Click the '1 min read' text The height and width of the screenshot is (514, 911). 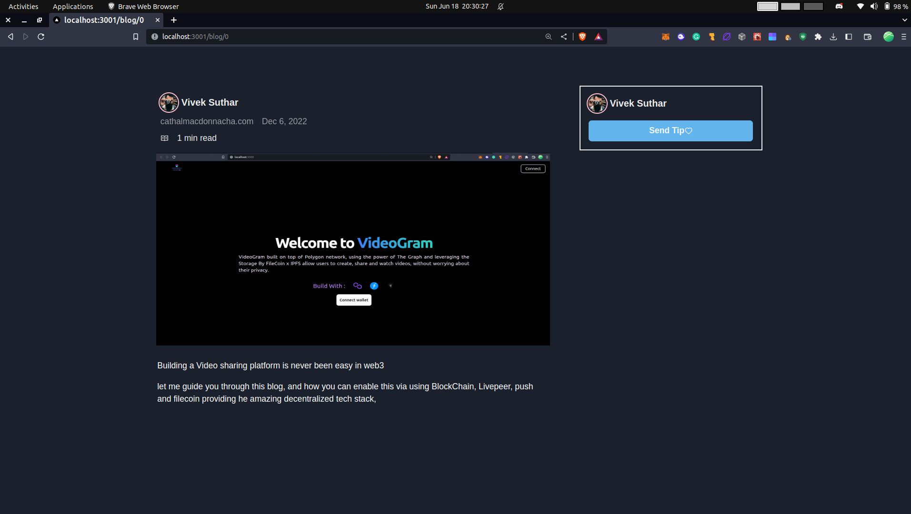click(197, 138)
